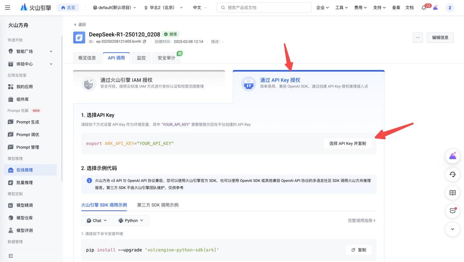The width and height of the screenshot is (464, 262).
Task: Open the documentation book floating icon
Action: click(452, 193)
